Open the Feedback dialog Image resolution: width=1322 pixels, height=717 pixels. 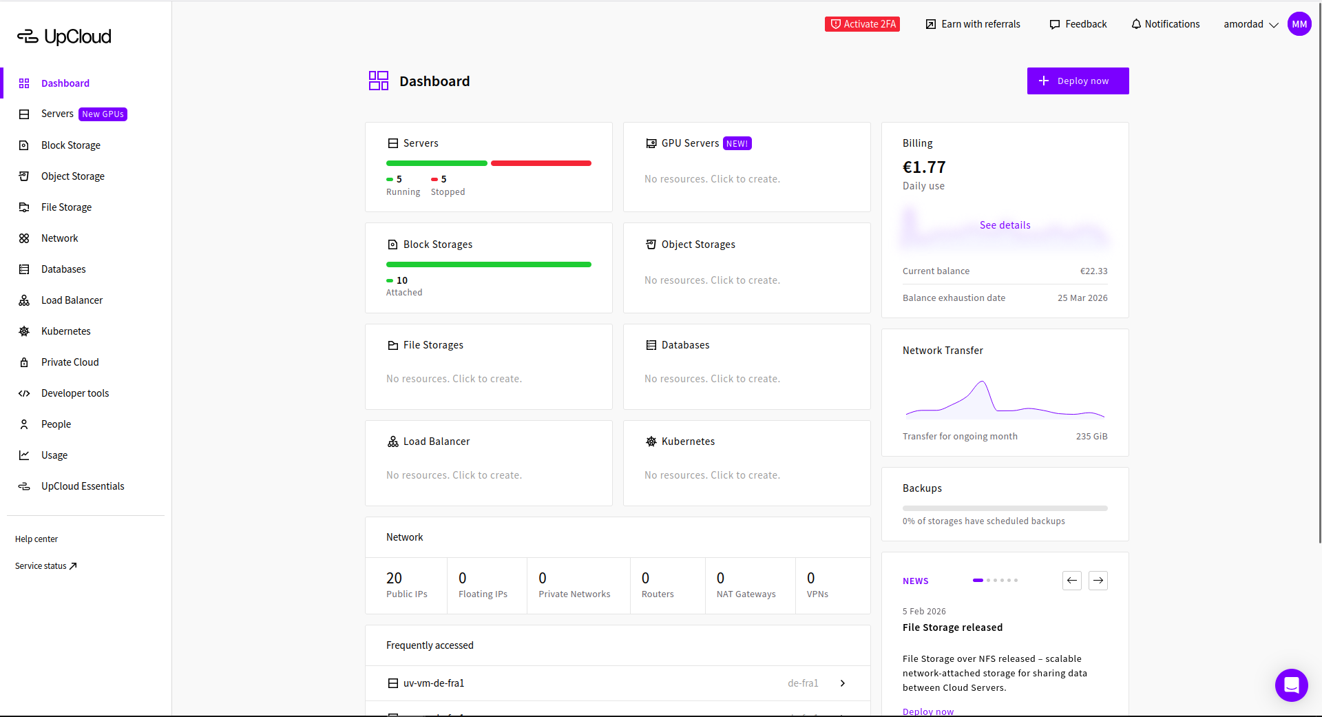[1078, 24]
